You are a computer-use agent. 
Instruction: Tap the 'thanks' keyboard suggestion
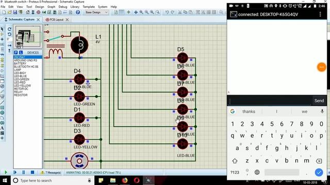pos(249,112)
